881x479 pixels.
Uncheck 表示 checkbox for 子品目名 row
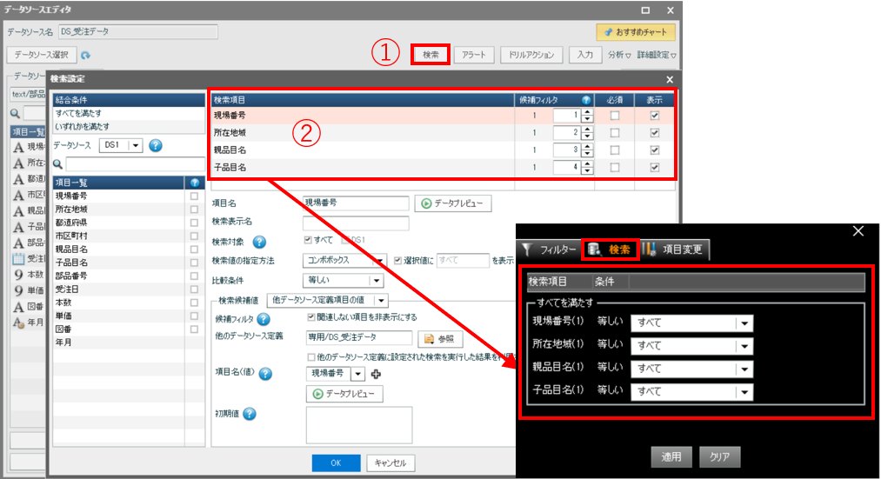(x=655, y=168)
